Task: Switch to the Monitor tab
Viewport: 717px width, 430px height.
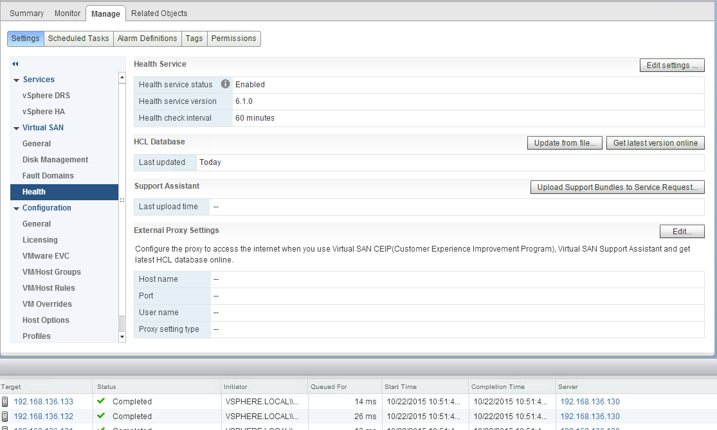Action: pyautogui.click(x=68, y=13)
